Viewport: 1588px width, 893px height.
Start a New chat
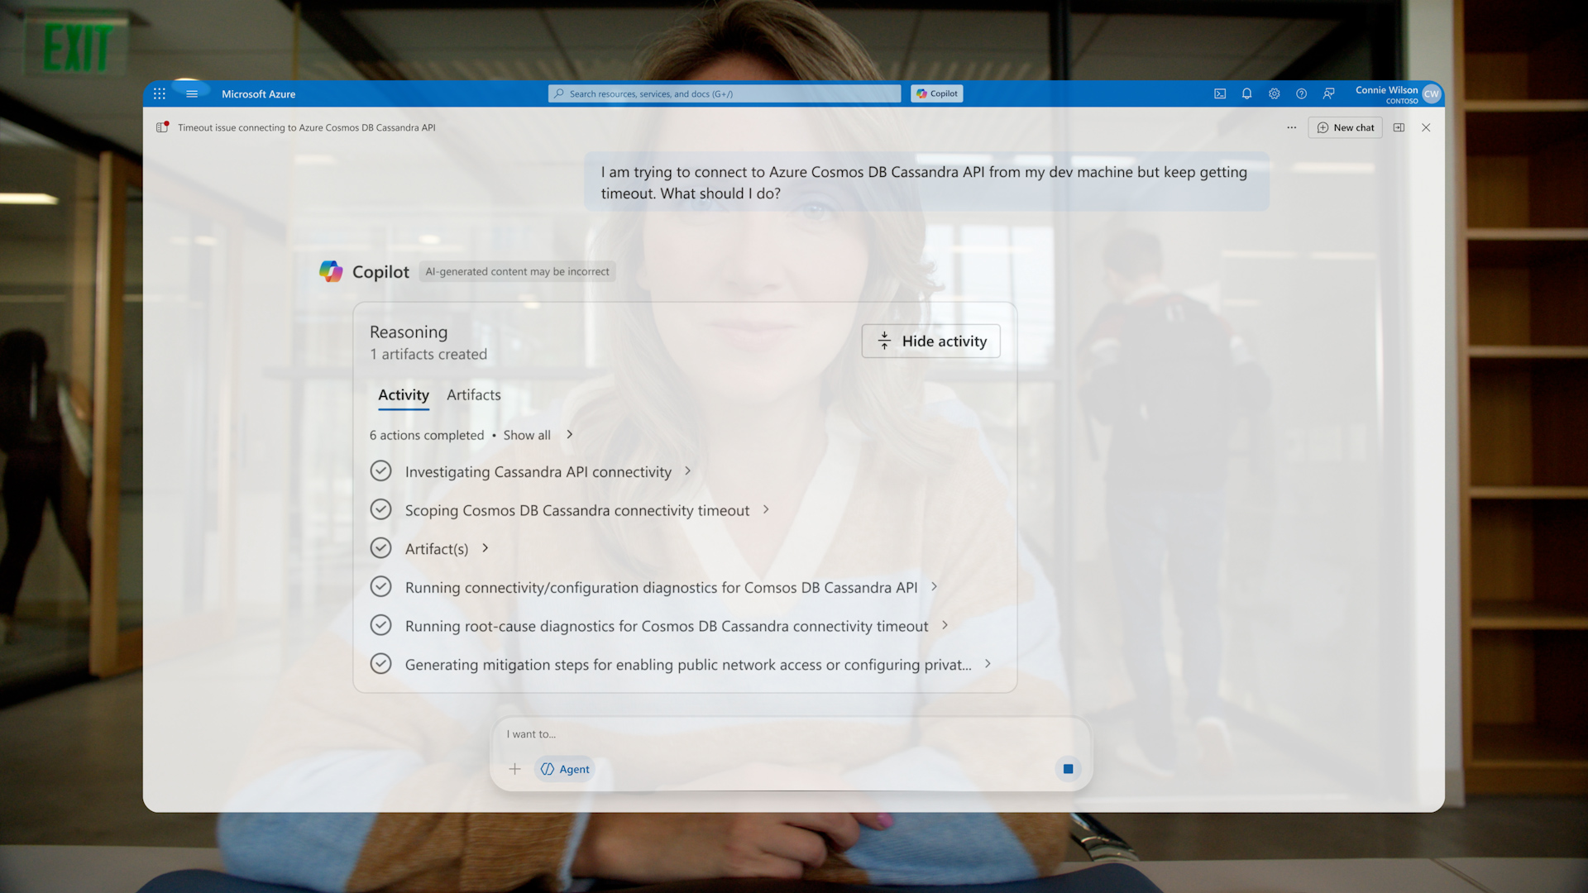point(1345,127)
